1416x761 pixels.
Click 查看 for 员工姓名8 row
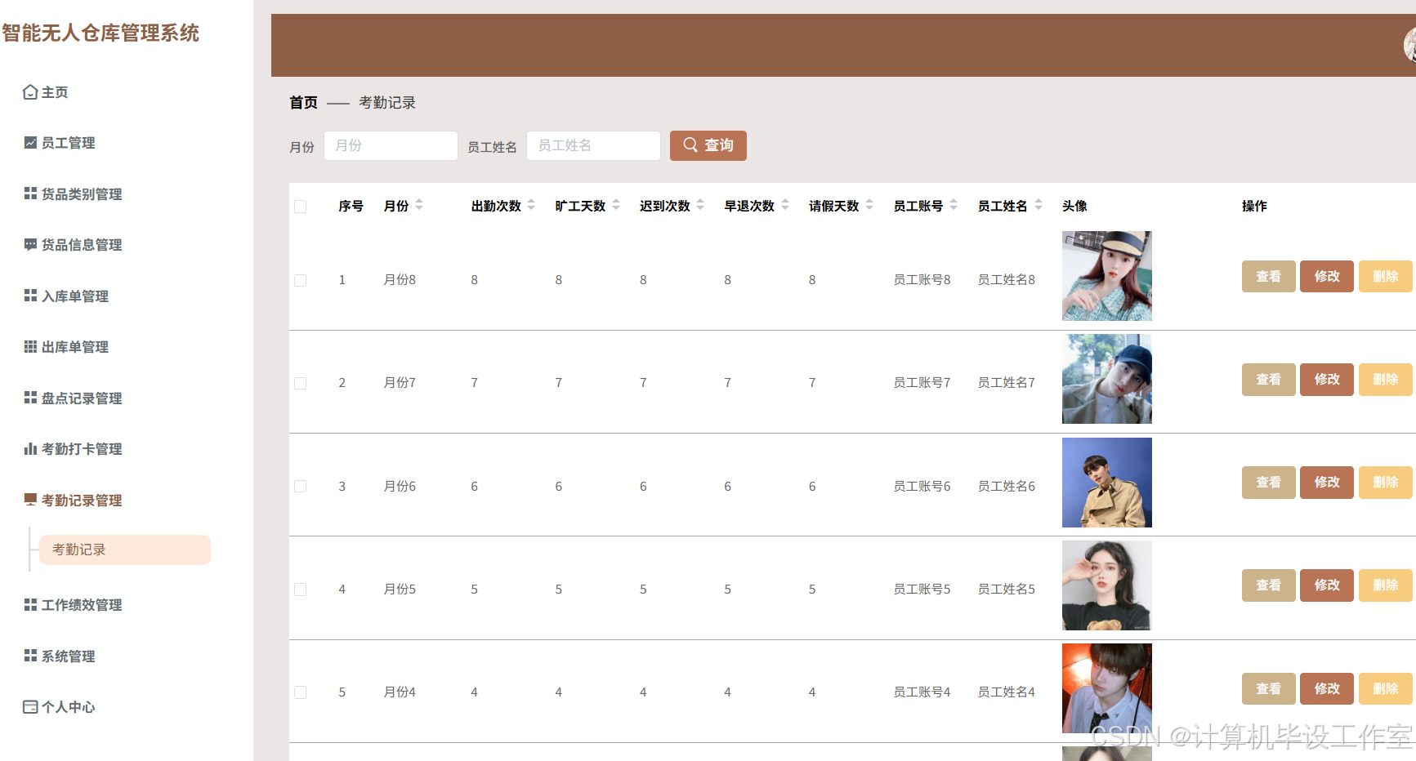(x=1268, y=277)
